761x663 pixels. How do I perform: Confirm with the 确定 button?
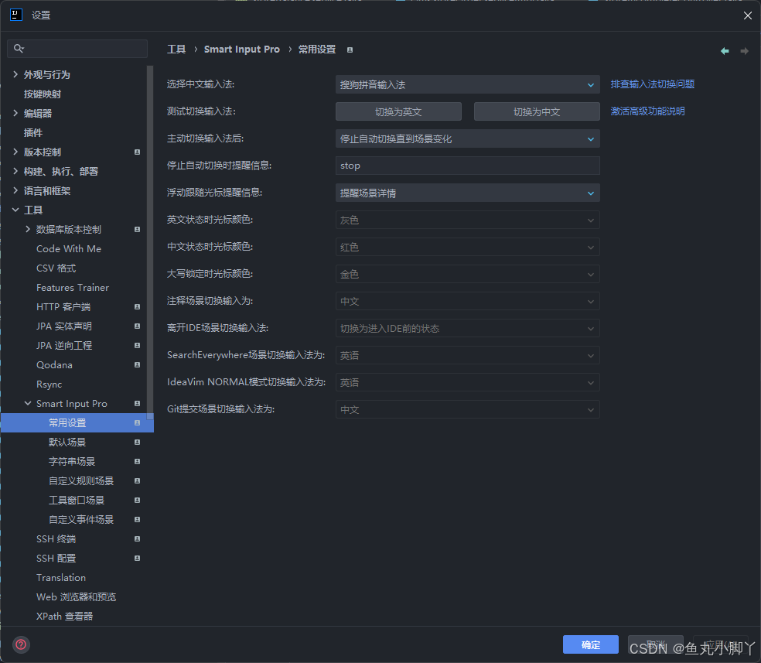[x=591, y=644]
